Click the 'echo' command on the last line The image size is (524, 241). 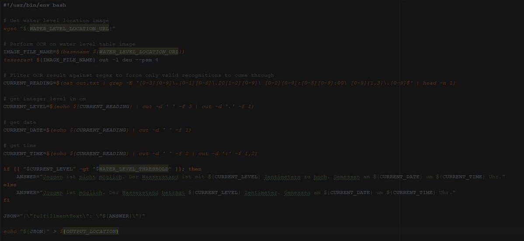[x=10, y=232]
